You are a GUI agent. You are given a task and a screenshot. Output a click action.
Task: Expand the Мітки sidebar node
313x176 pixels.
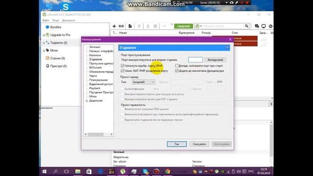coord(44,50)
